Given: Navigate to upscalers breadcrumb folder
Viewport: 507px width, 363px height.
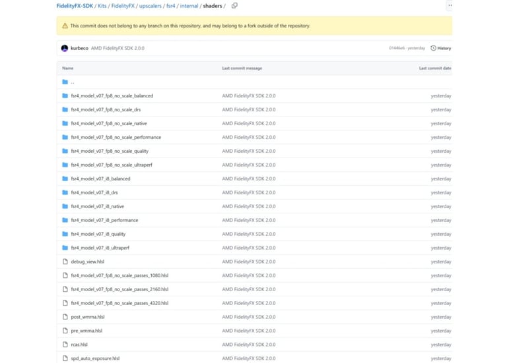Looking at the screenshot, I should pyautogui.click(x=151, y=6).
